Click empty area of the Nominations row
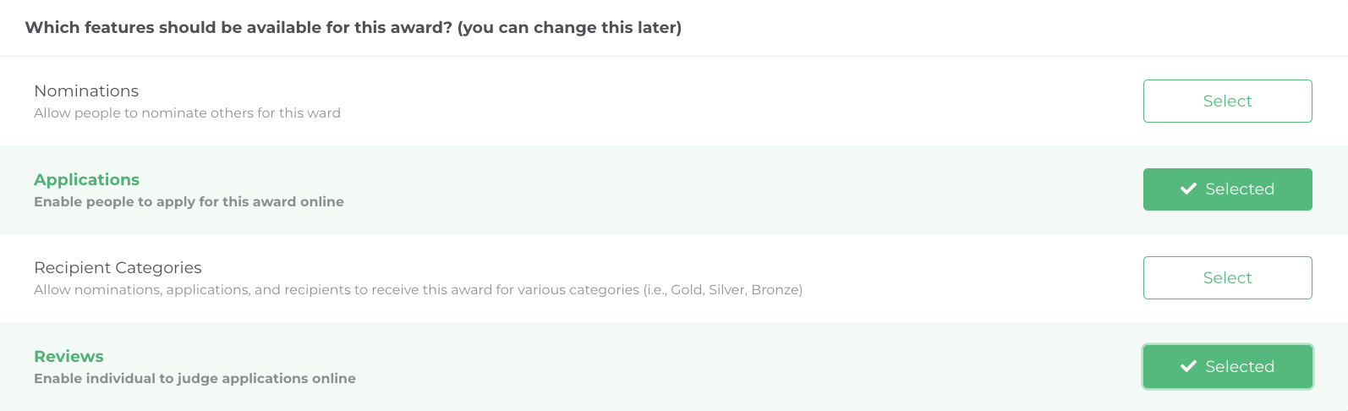 [677, 101]
